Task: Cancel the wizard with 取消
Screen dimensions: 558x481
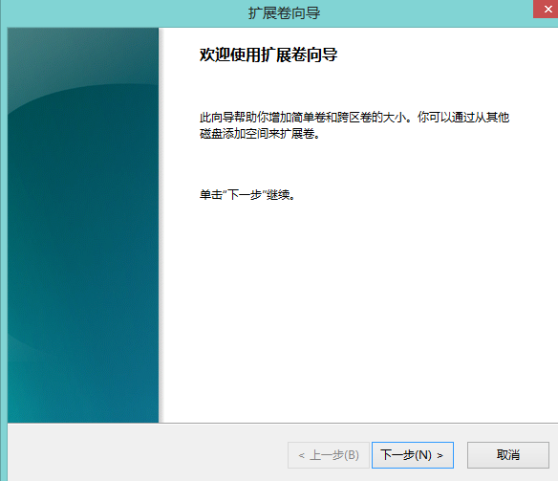Action: pos(507,455)
